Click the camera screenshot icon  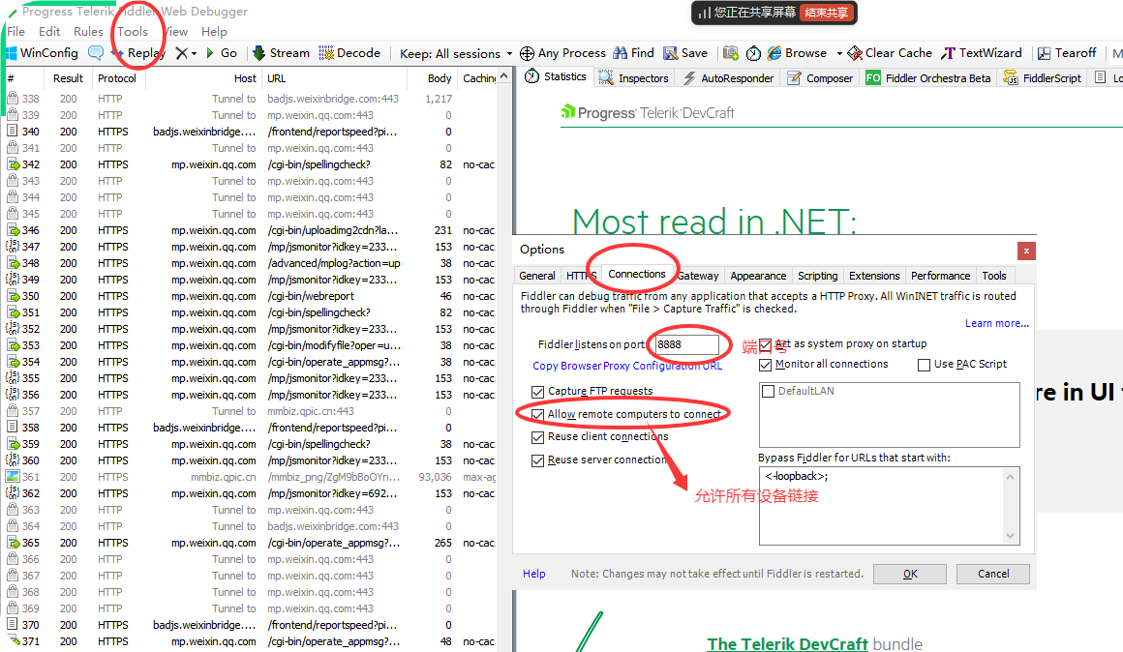tap(731, 53)
